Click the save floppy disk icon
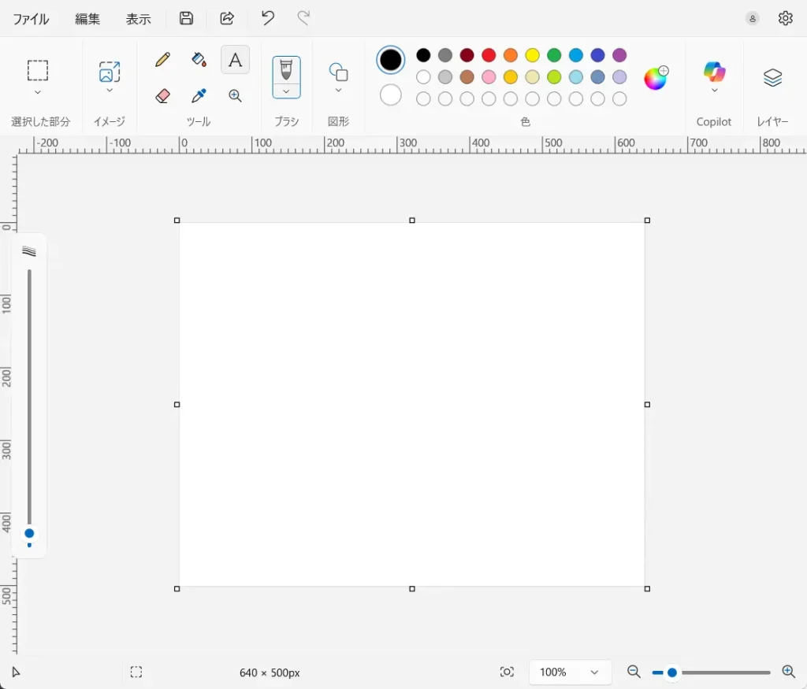This screenshot has width=807, height=689. pos(186,19)
